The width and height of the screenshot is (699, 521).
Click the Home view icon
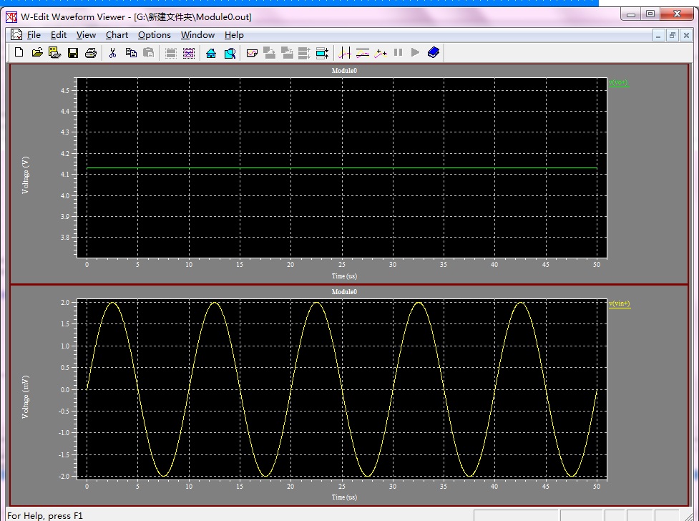click(211, 52)
